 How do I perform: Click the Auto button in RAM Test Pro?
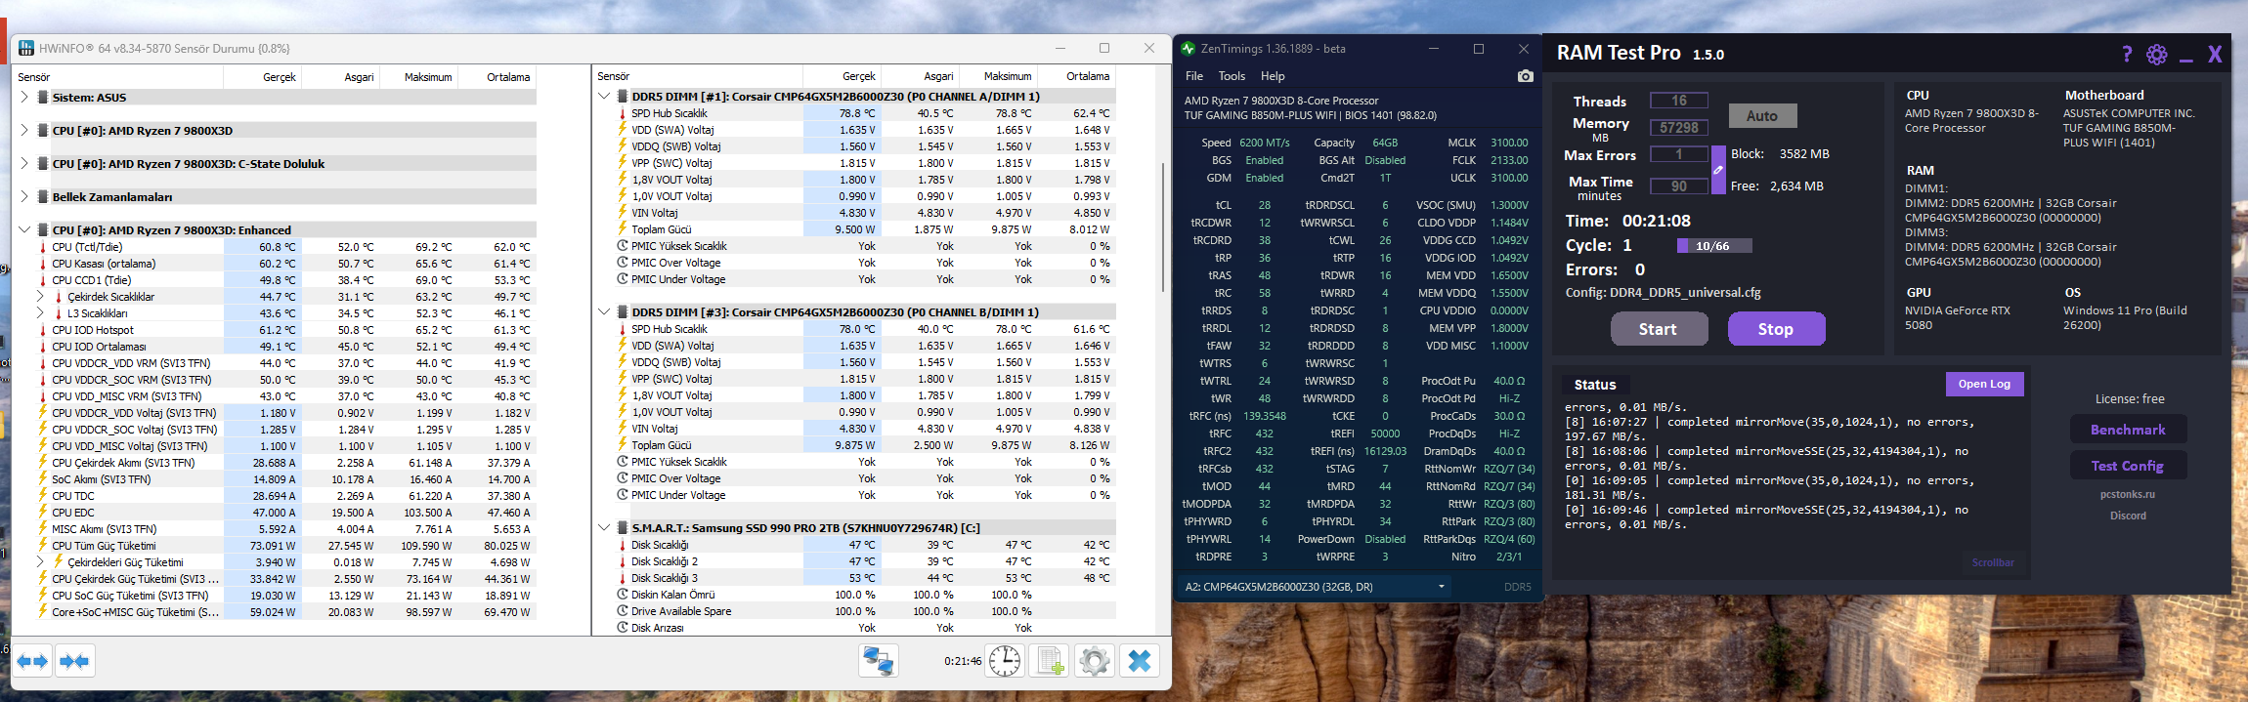coord(1762,115)
